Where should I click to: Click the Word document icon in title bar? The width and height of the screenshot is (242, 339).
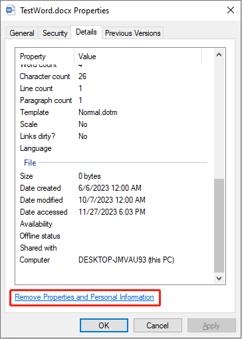(x=11, y=11)
